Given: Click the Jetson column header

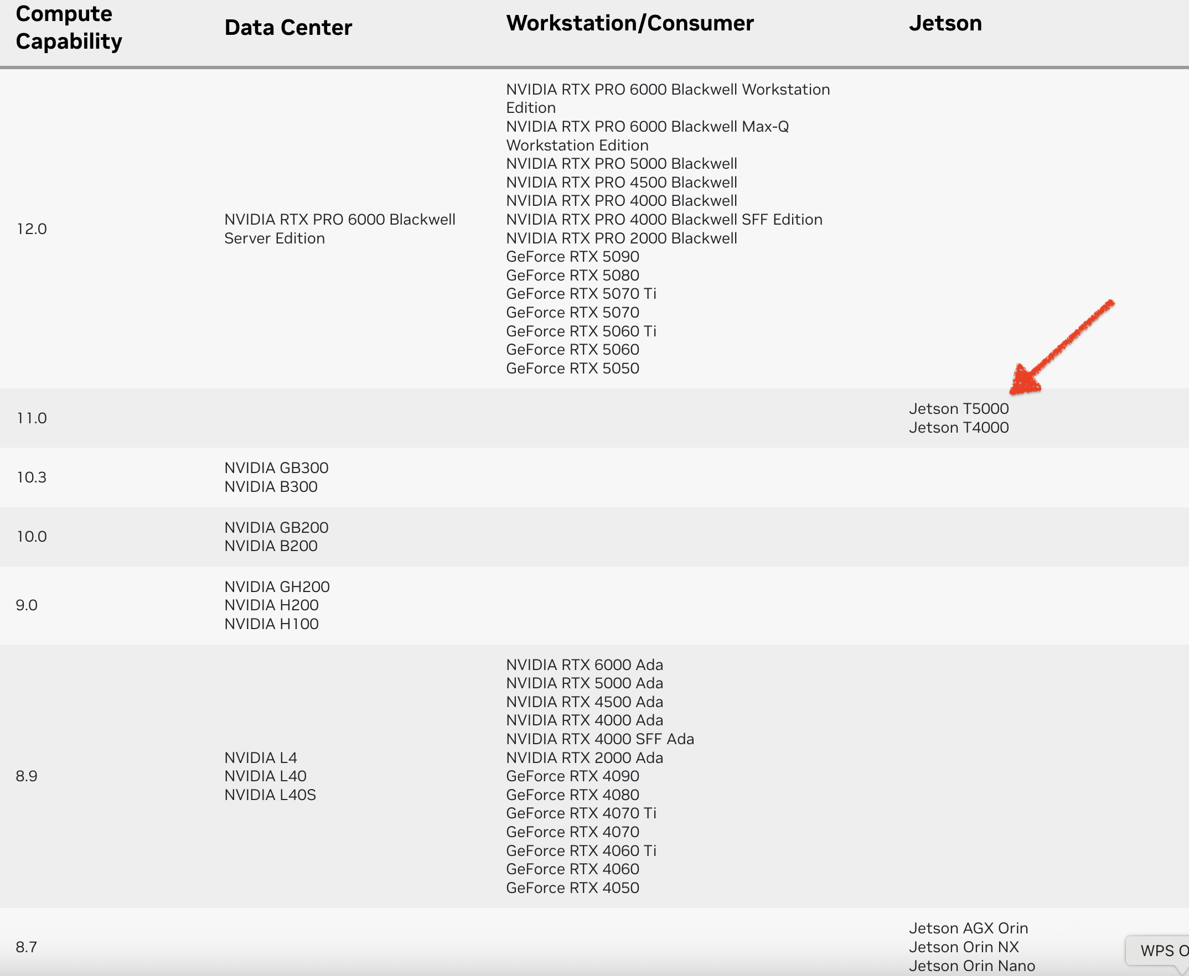Looking at the screenshot, I should (x=945, y=23).
